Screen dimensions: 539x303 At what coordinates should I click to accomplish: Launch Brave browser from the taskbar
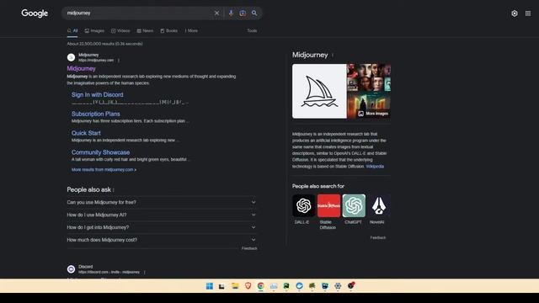[x=248, y=286]
